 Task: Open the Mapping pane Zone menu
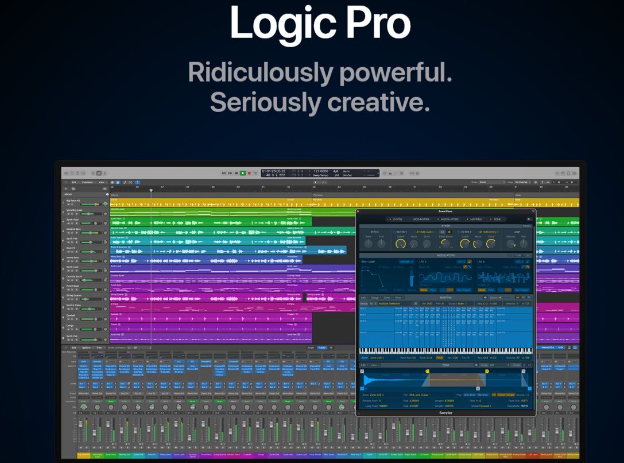(x=388, y=298)
